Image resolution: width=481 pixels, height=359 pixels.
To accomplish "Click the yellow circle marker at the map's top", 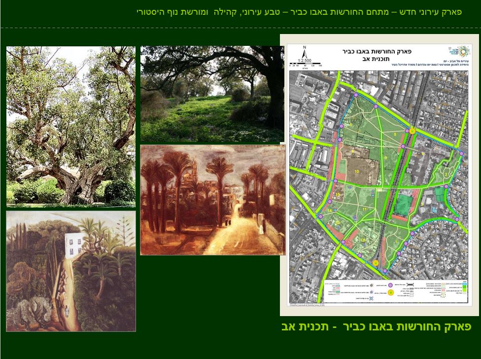I will coord(412,130).
